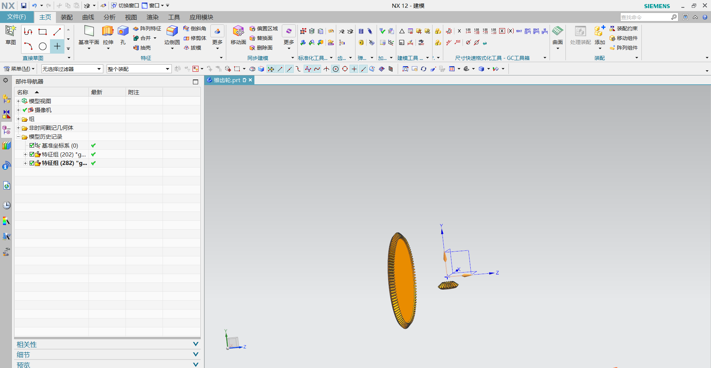Viewport: 711px width, 368px height.
Task: Toggle checkbox for 特征组 (202)
Action: point(32,154)
